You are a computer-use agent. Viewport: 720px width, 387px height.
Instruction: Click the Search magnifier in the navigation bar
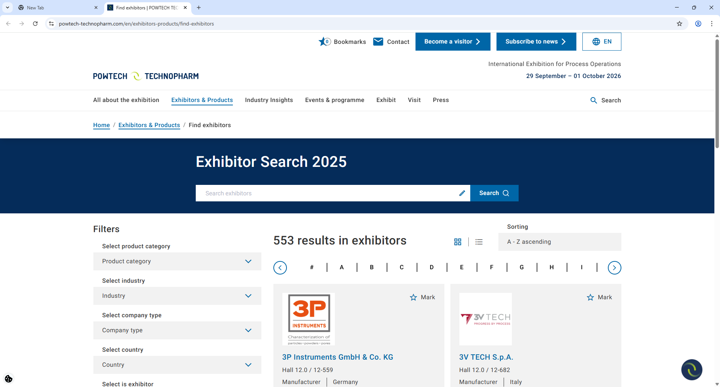pyautogui.click(x=594, y=100)
